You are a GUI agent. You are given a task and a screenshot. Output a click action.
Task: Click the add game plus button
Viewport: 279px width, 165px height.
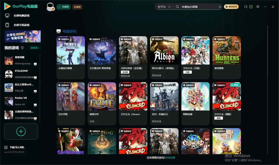(21, 131)
